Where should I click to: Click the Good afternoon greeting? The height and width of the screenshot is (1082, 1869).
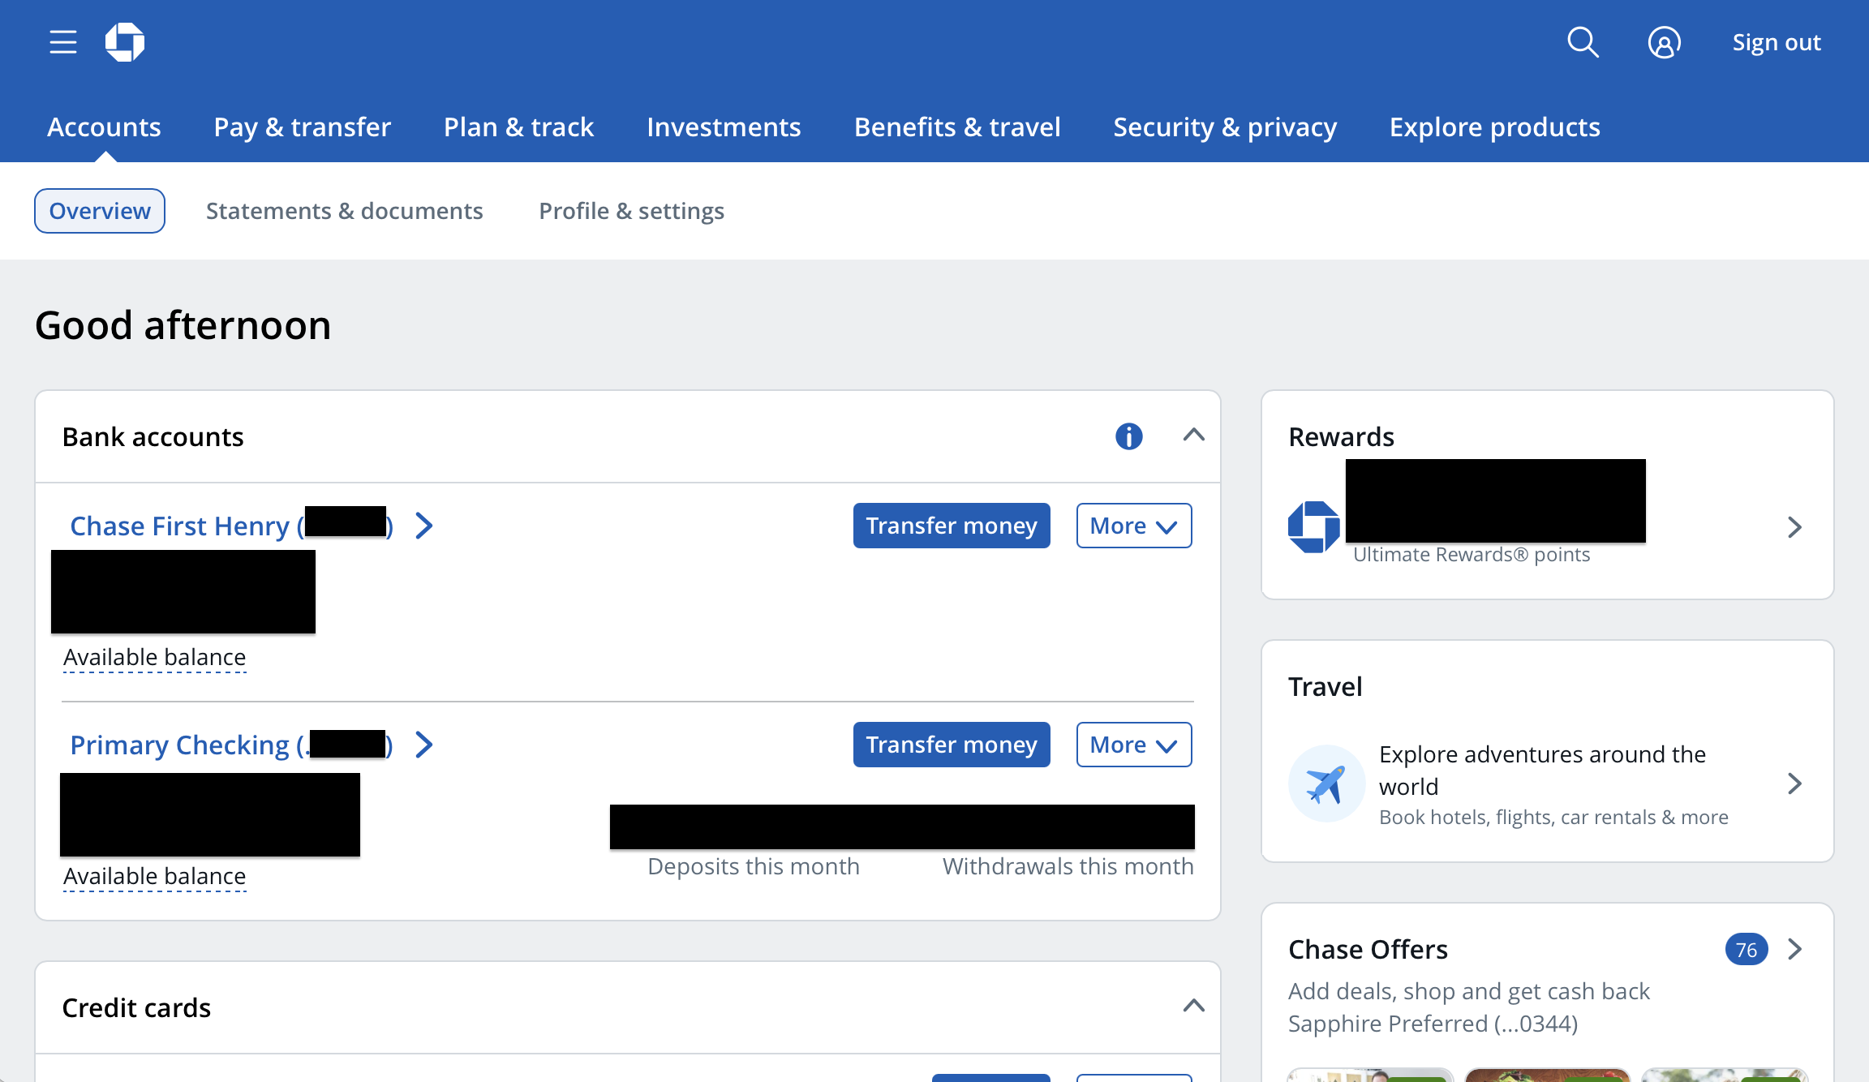point(183,325)
